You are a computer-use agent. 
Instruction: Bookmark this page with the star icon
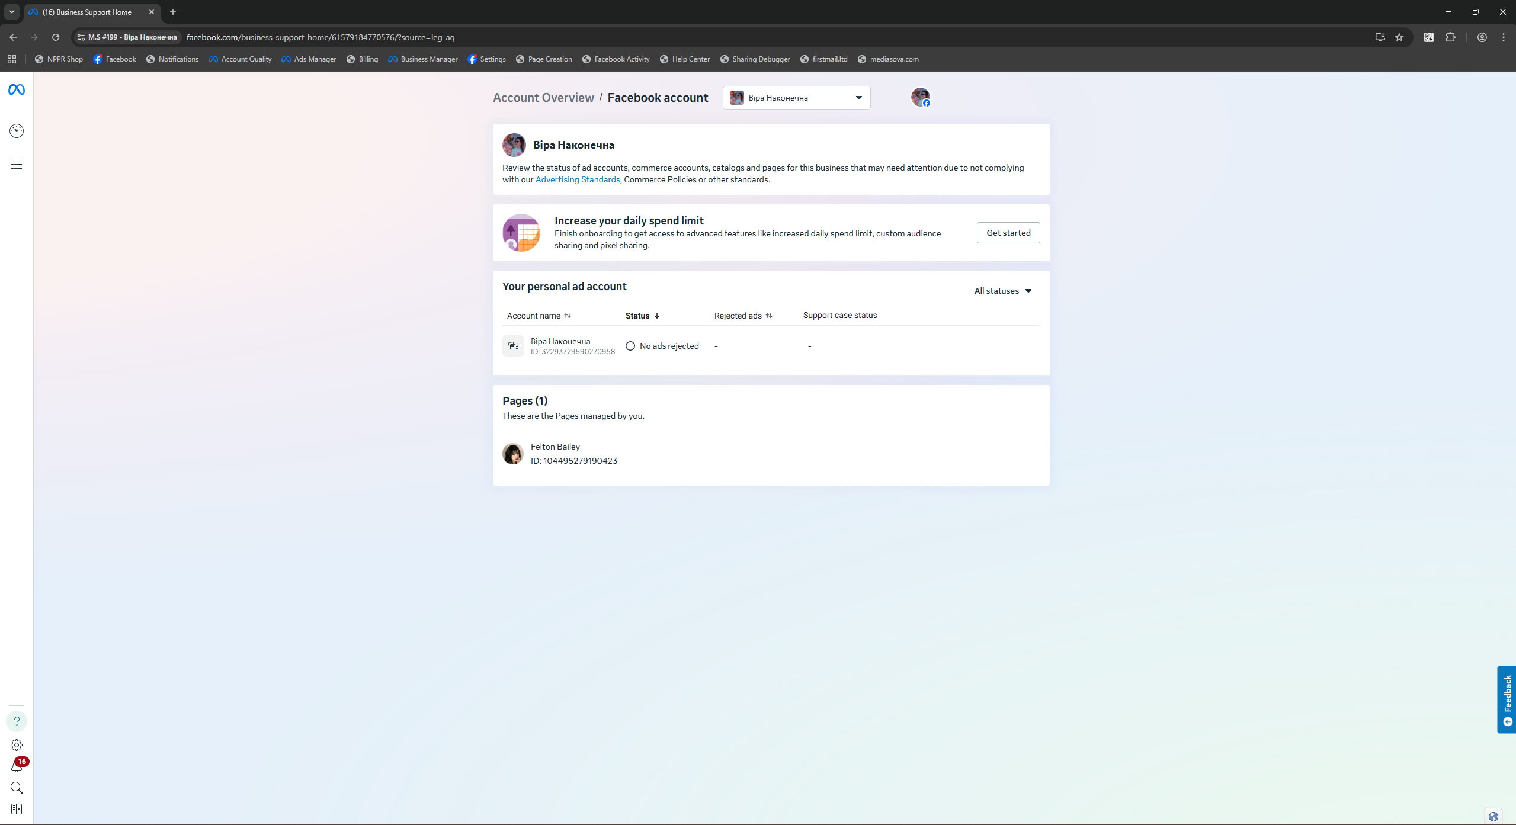(1399, 37)
